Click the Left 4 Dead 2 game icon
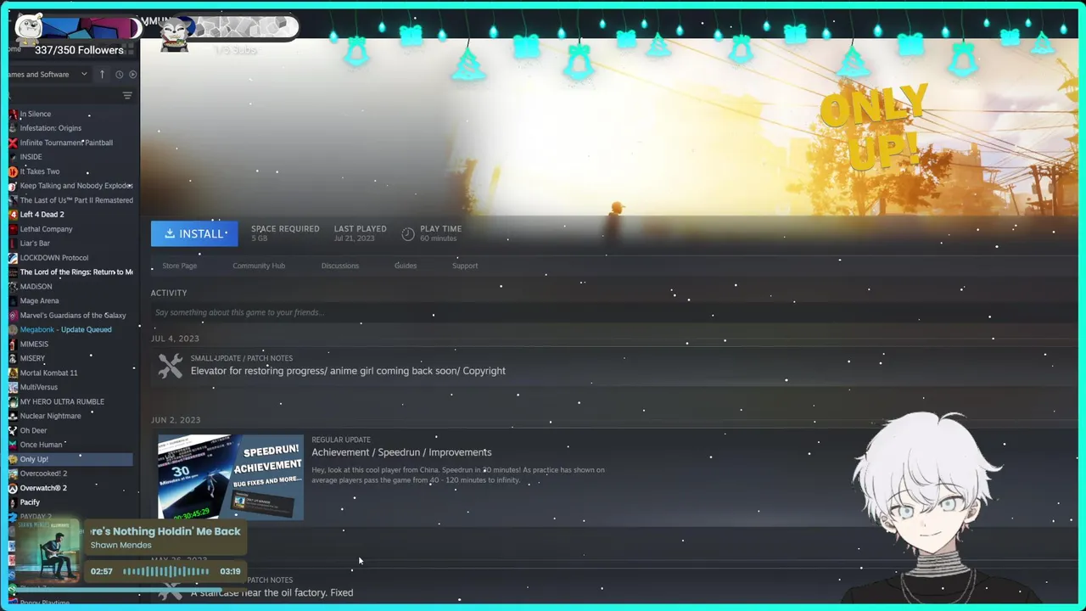This screenshot has width=1086, height=611. [x=13, y=215]
